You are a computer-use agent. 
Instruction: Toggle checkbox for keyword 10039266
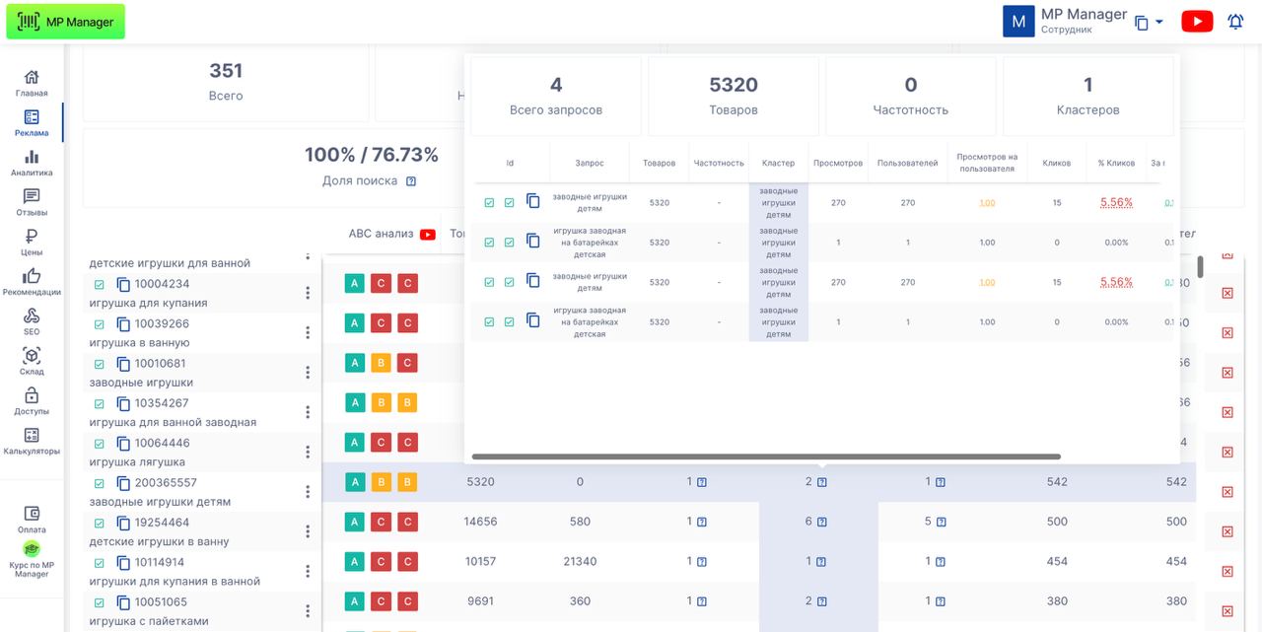[x=99, y=324]
